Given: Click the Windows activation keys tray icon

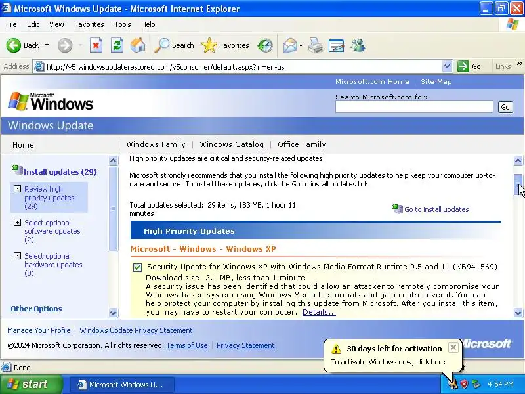Looking at the screenshot, I should pyautogui.click(x=453, y=384).
